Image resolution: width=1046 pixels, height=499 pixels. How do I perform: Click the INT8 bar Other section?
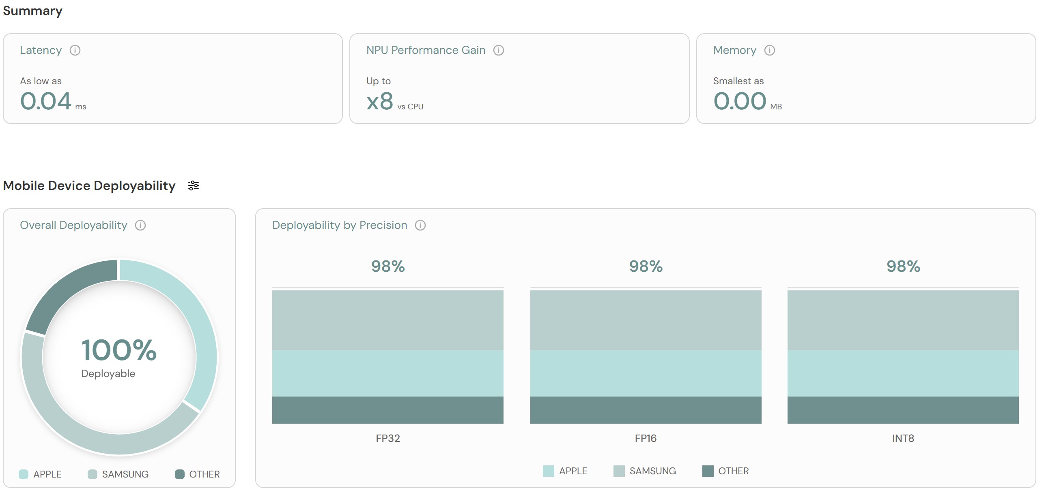click(x=903, y=410)
